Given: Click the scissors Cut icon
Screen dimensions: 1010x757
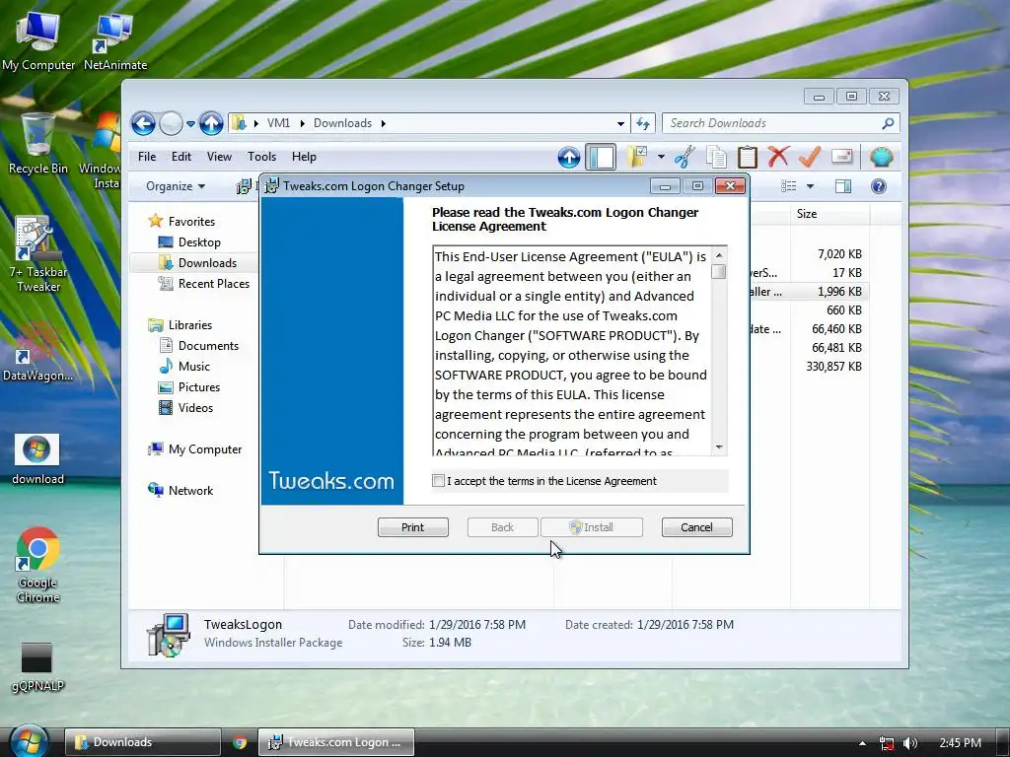Looking at the screenshot, I should [x=685, y=157].
